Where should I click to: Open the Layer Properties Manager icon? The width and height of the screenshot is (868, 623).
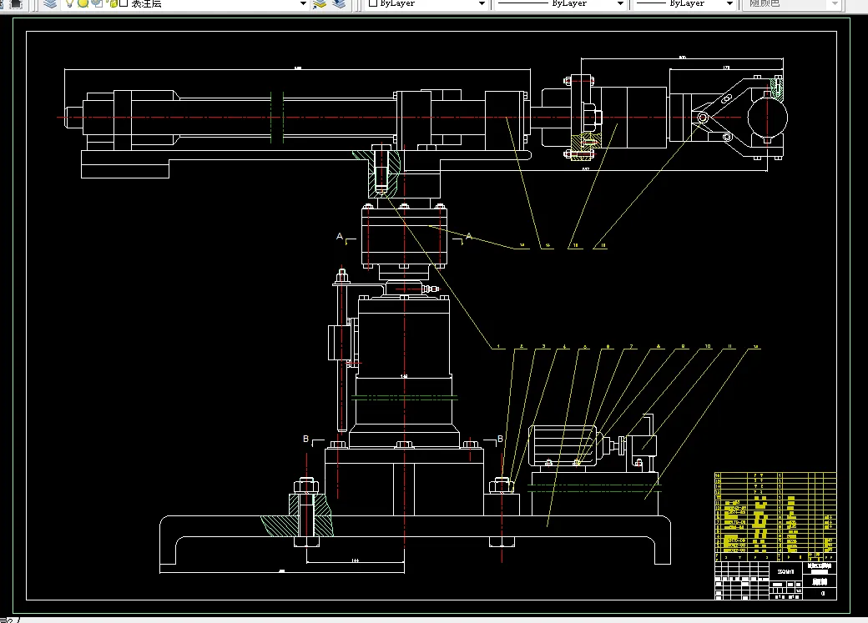(x=50, y=4)
